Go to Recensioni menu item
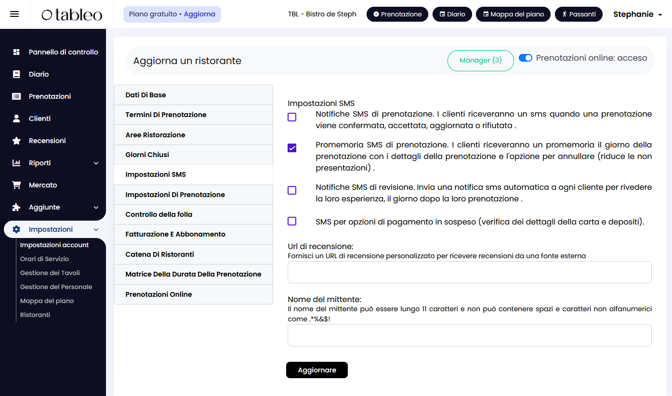Screen dimensions: 672x396 [x=47, y=141]
